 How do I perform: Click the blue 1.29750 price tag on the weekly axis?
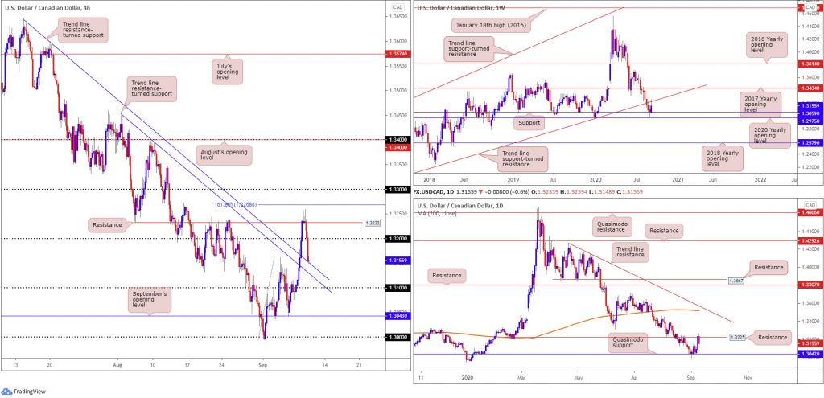810,121
